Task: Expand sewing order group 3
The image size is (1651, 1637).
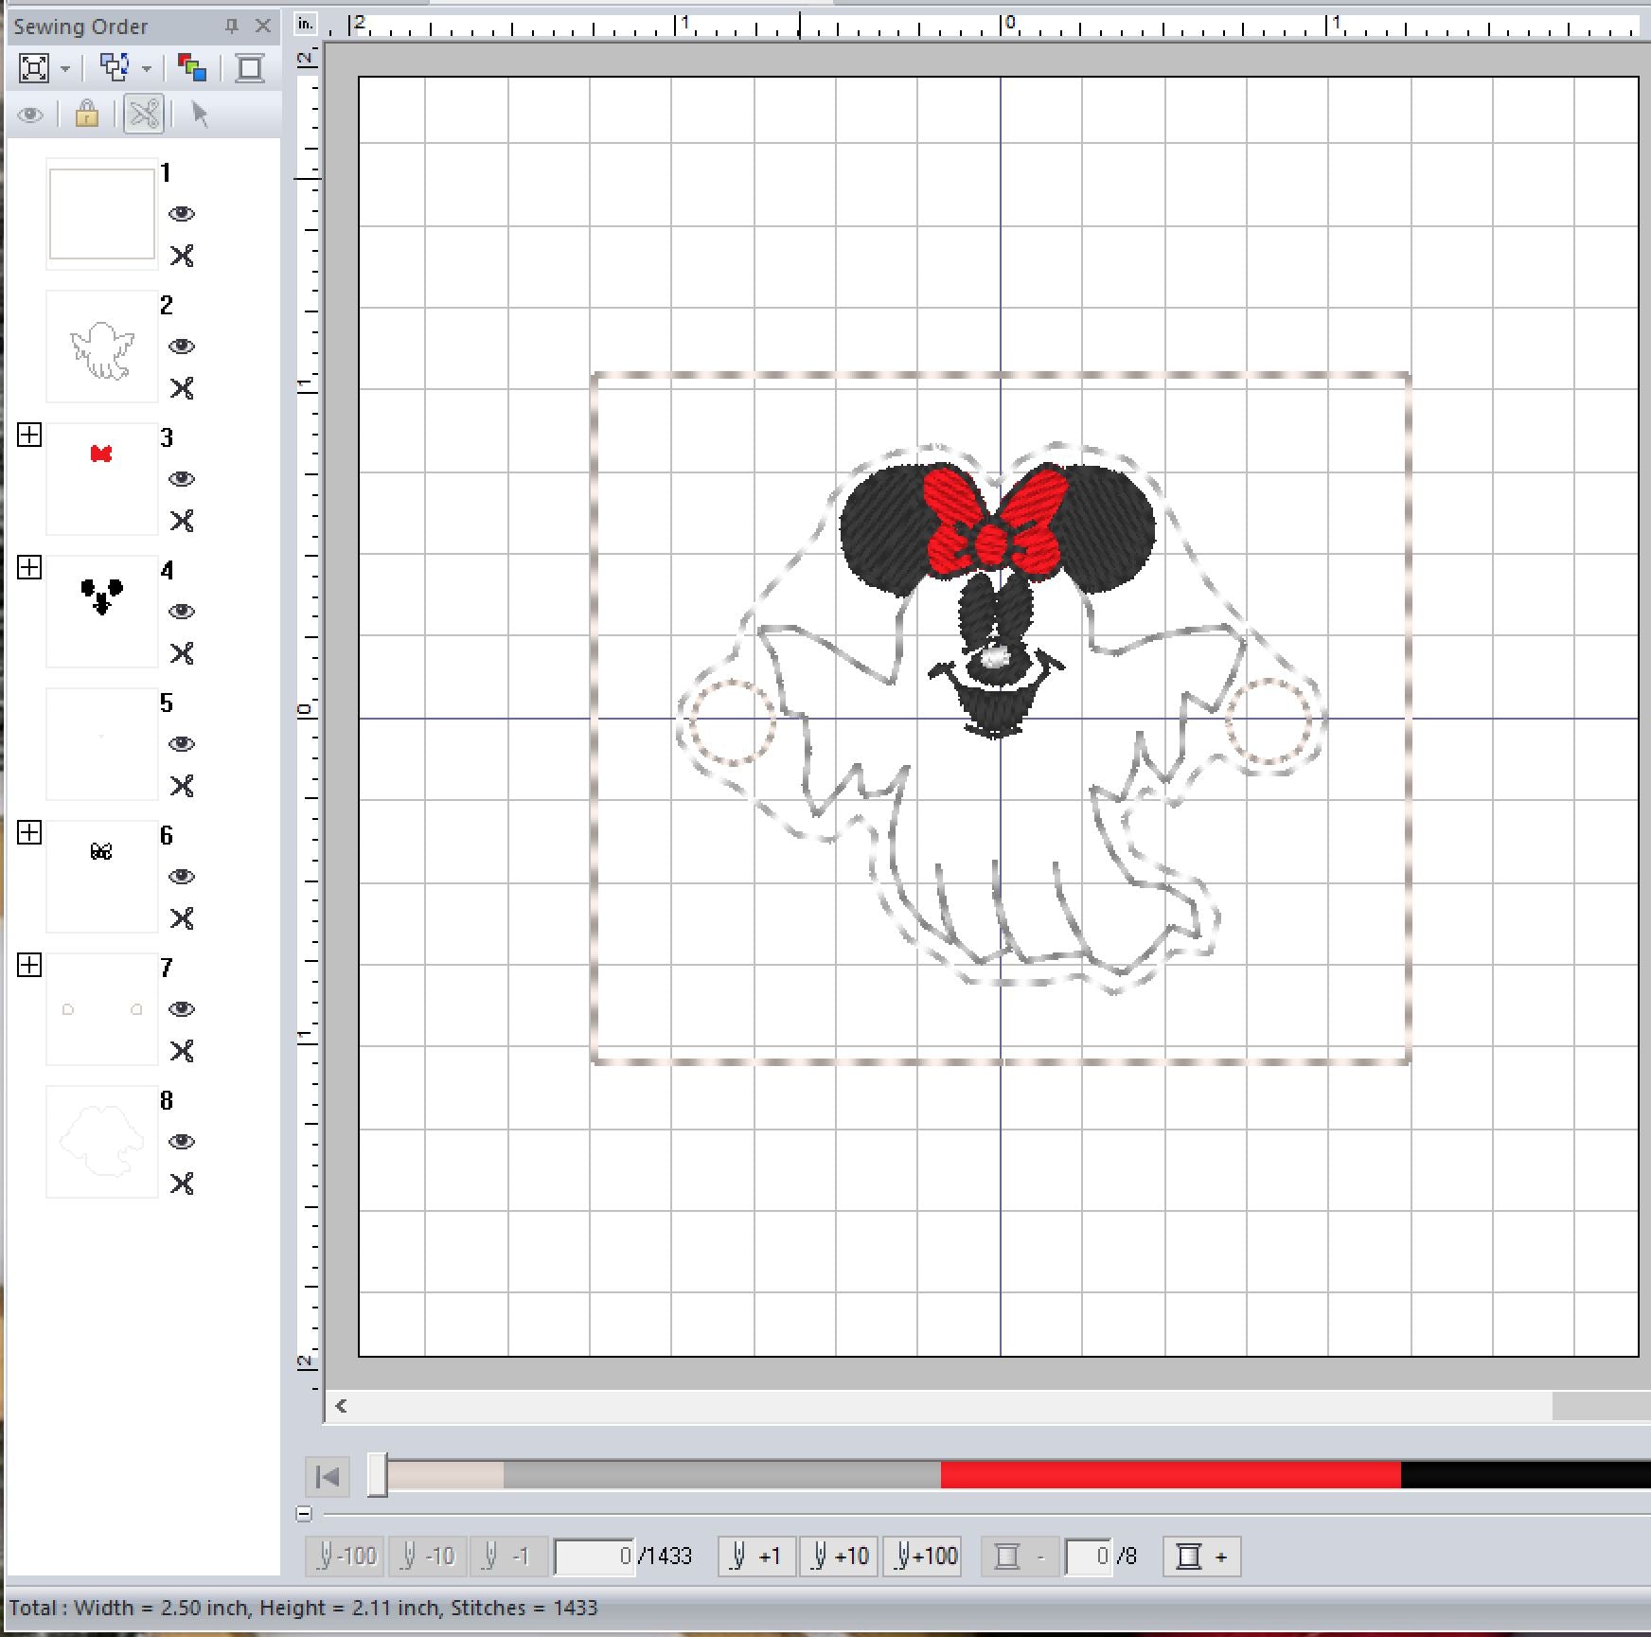Action: point(29,436)
